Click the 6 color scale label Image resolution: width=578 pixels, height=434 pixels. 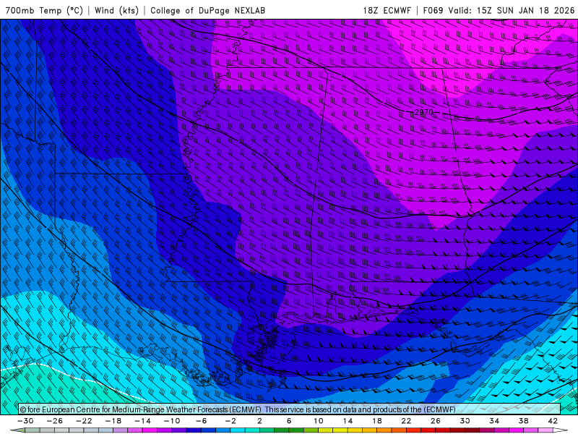[289, 421]
